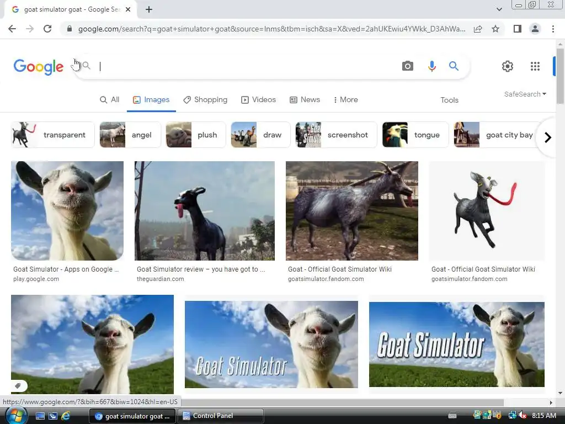Open second-row goat selfie image without title

(92, 344)
